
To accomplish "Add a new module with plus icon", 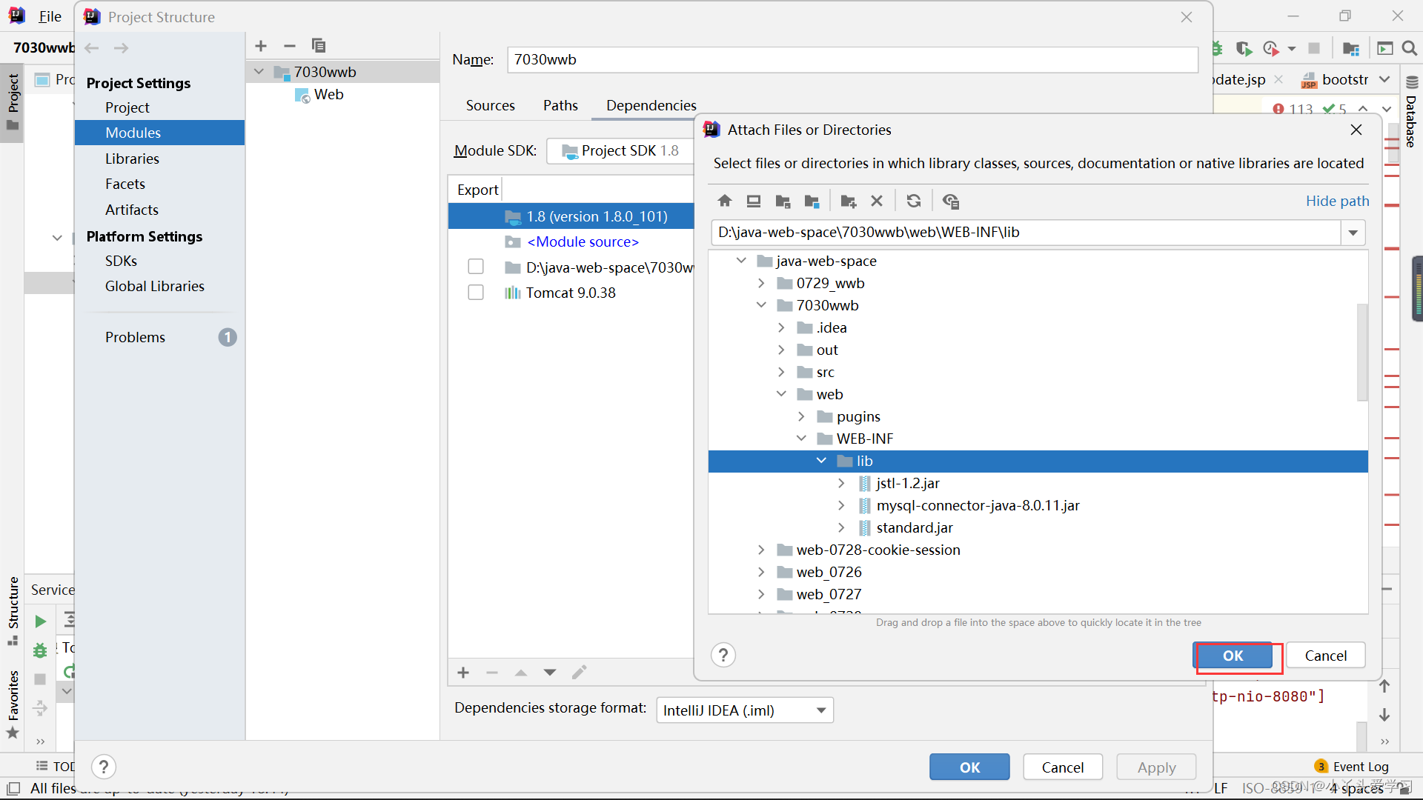I will click(x=261, y=46).
